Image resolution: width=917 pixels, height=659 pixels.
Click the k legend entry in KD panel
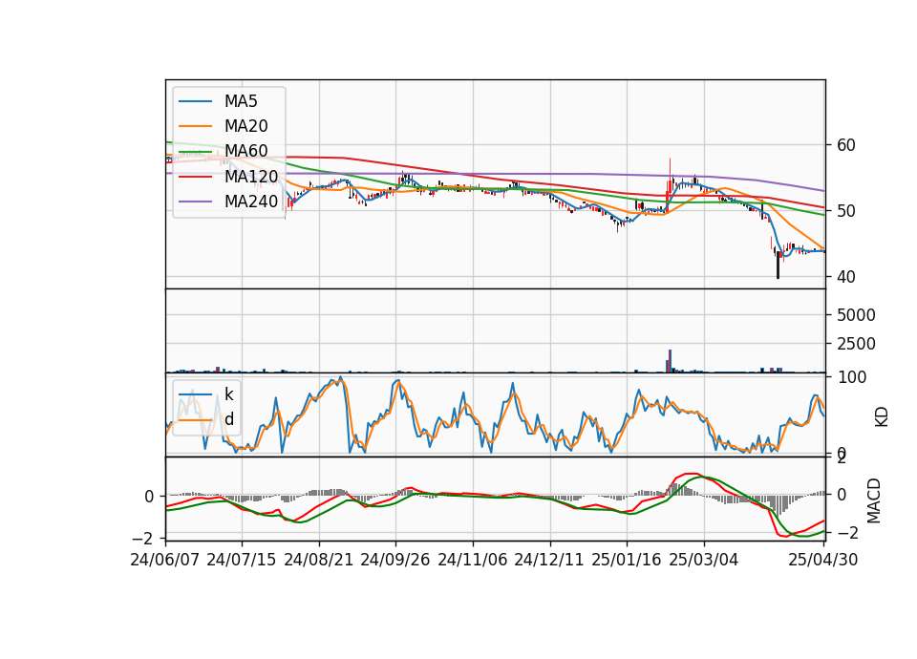(228, 394)
